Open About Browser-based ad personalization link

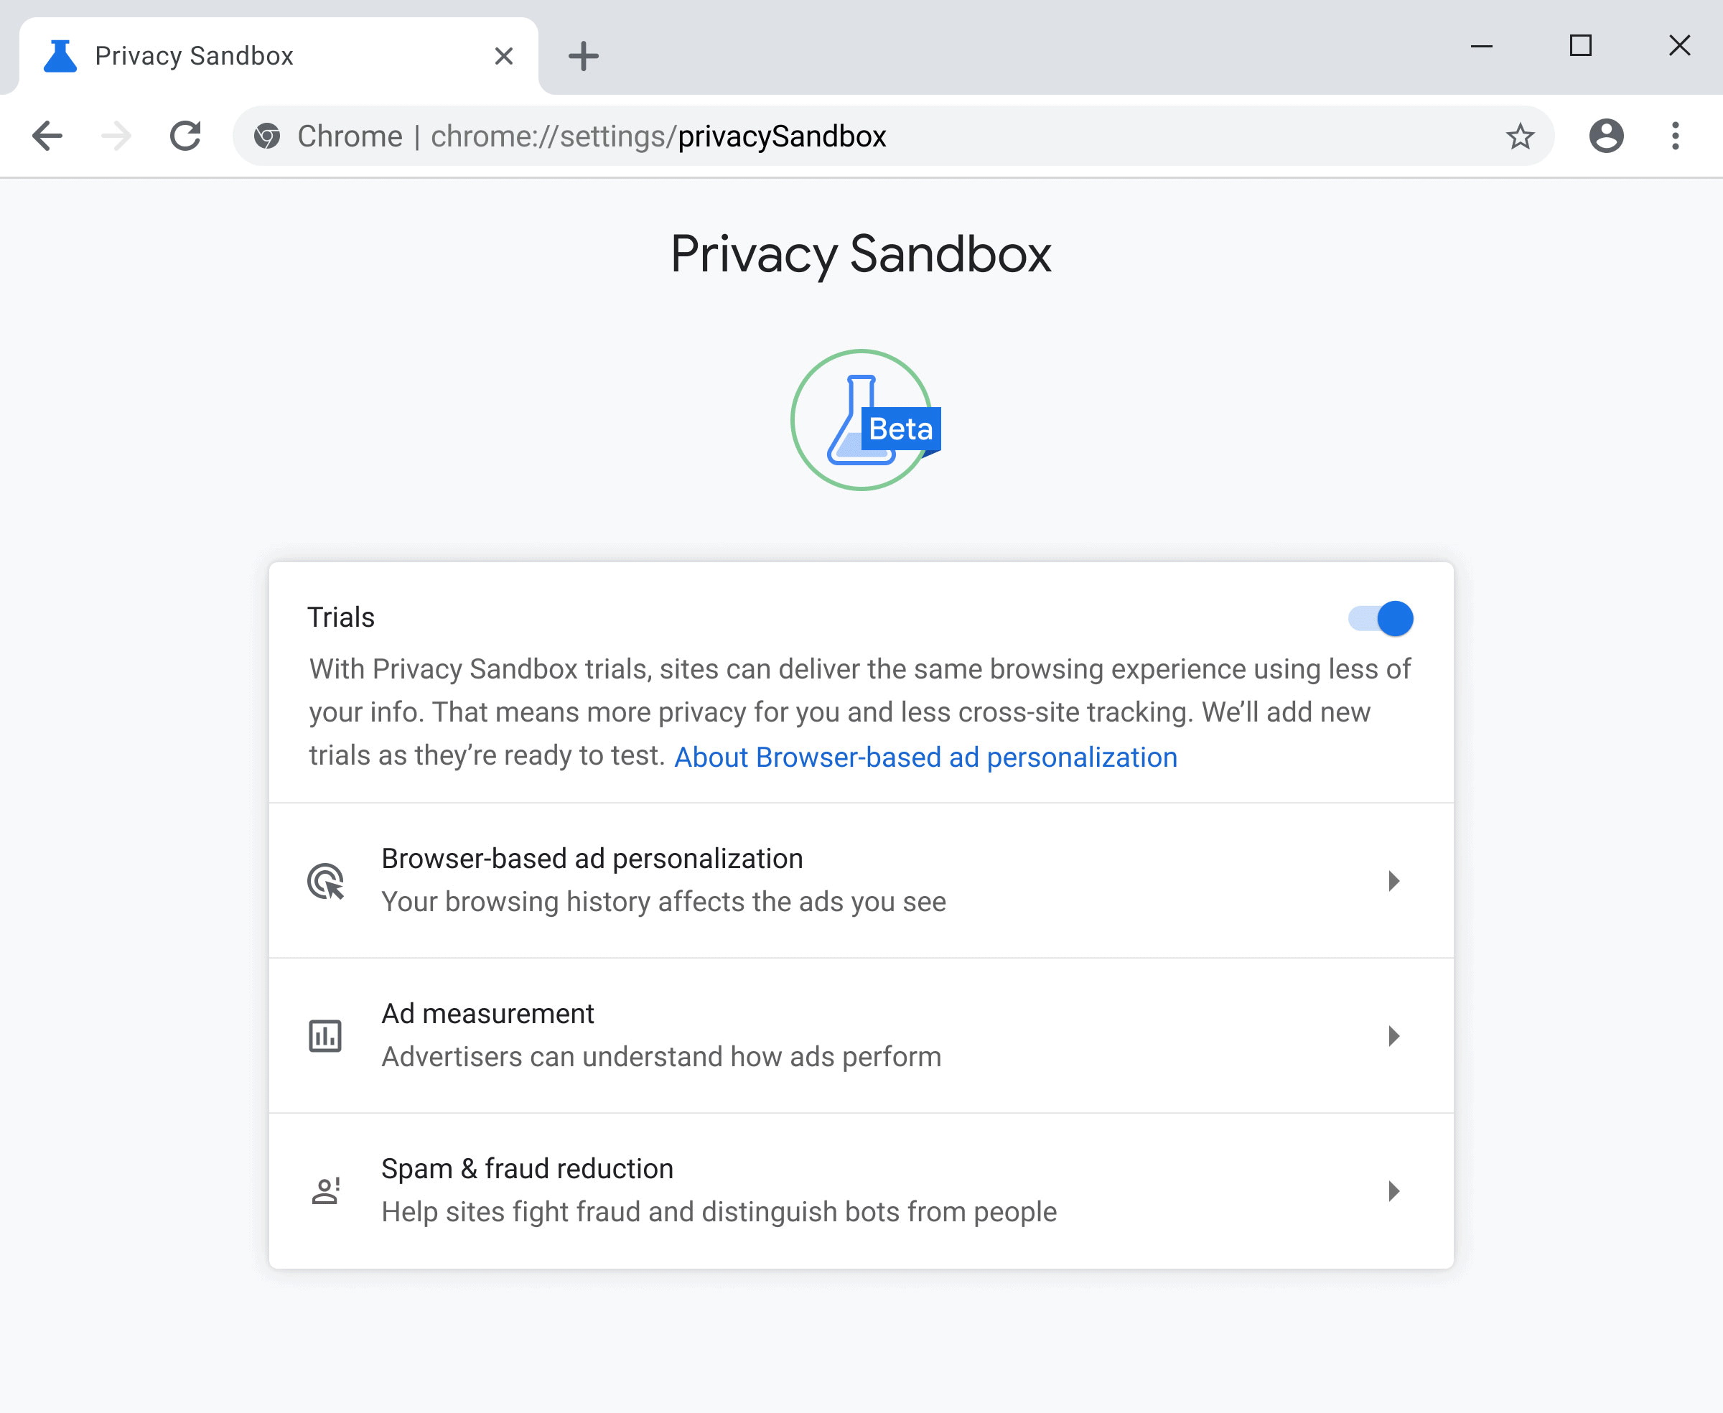click(x=925, y=757)
